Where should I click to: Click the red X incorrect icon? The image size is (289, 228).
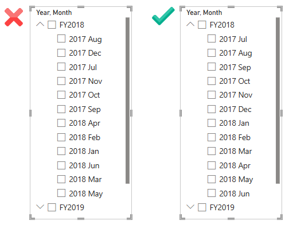pos(14,17)
